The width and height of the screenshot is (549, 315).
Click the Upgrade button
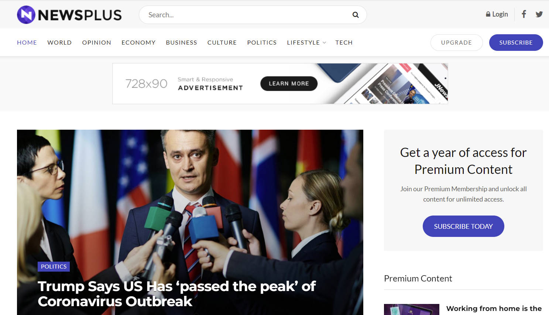(456, 42)
